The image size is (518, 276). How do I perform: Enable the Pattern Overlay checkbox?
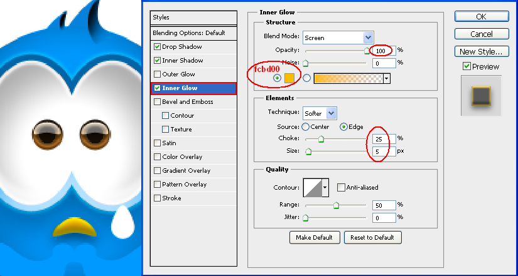pos(157,185)
